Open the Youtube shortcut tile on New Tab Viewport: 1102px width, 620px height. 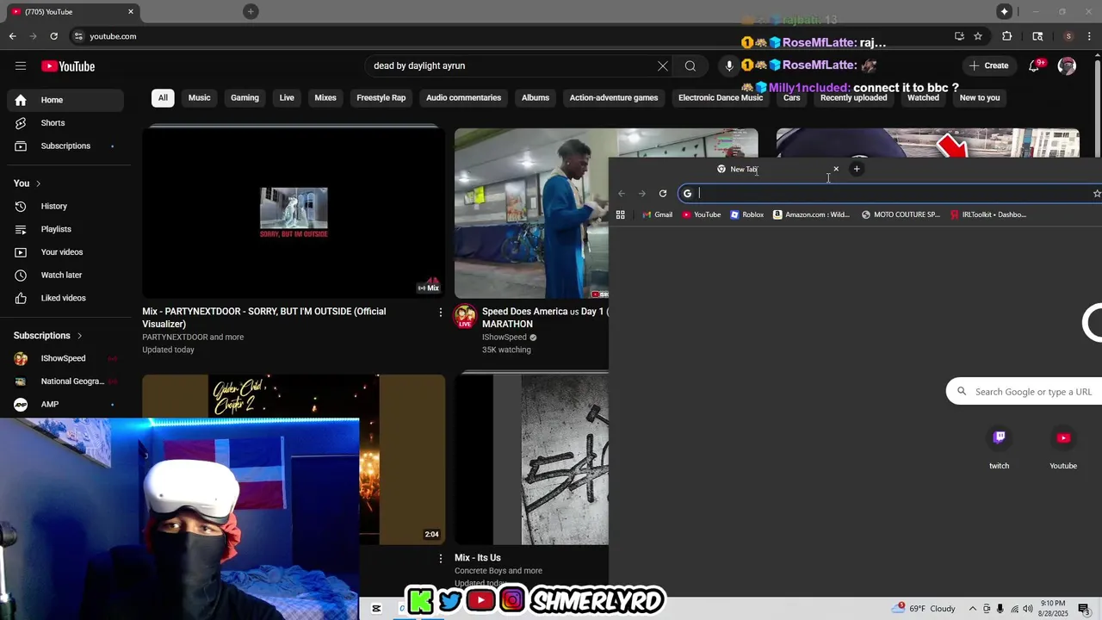[x=1063, y=448]
